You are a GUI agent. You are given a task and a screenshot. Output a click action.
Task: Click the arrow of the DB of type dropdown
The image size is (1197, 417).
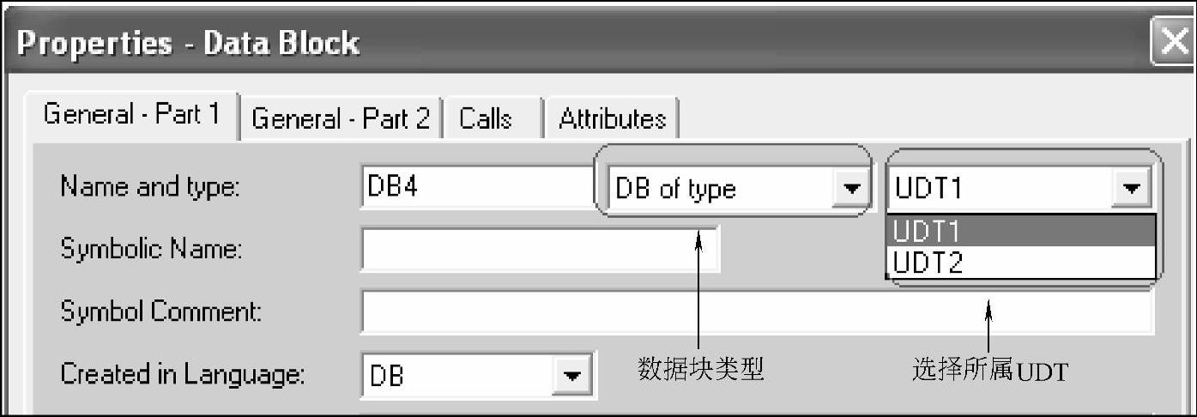click(x=849, y=189)
